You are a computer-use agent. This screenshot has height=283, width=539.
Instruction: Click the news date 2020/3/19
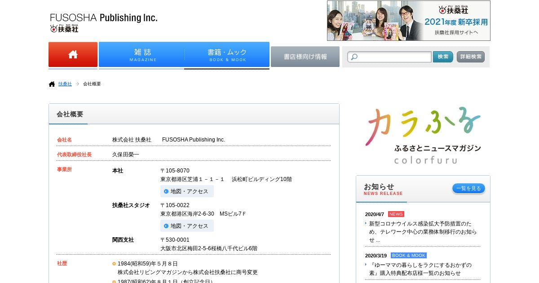pos(376,256)
